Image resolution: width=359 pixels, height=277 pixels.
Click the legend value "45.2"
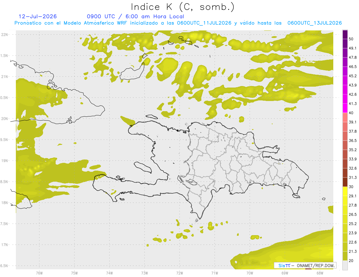point(353,76)
